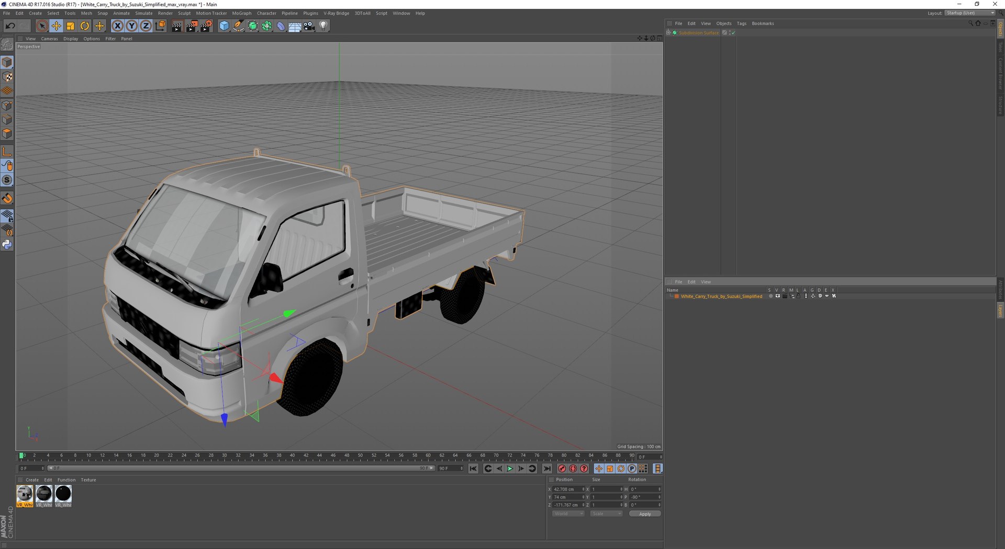This screenshot has width=1005, height=549.
Task: Open the World coordinate dropdown
Action: point(568,513)
